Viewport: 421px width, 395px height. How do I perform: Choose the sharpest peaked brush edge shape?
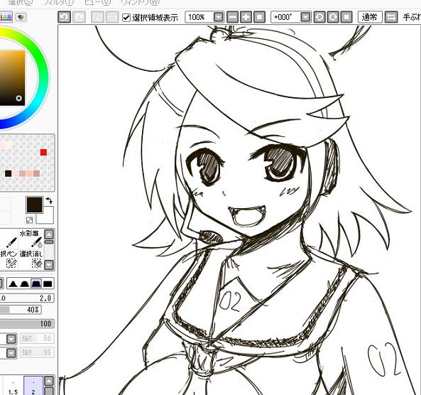[x=13, y=283]
